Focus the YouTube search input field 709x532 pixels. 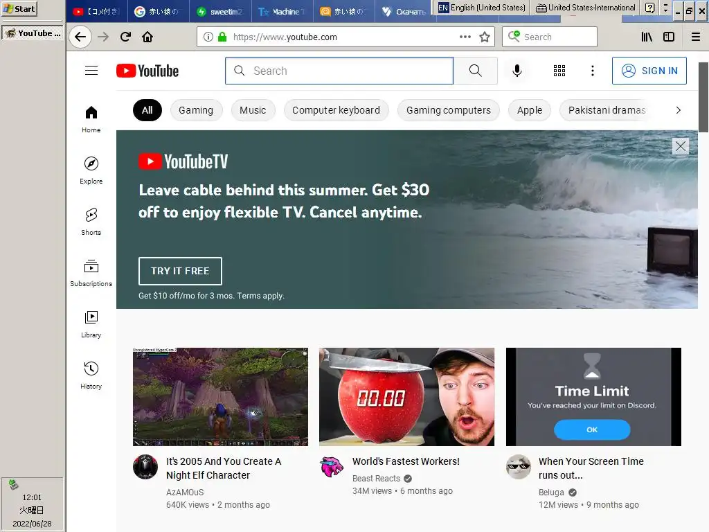pyautogui.click(x=339, y=71)
